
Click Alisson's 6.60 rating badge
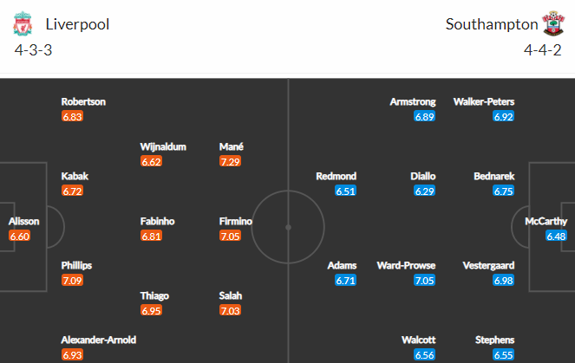[x=20, y=236]
